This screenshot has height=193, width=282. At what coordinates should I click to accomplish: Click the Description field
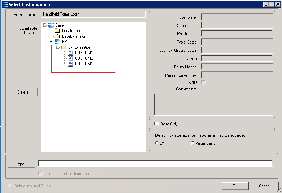coord(237,25)
